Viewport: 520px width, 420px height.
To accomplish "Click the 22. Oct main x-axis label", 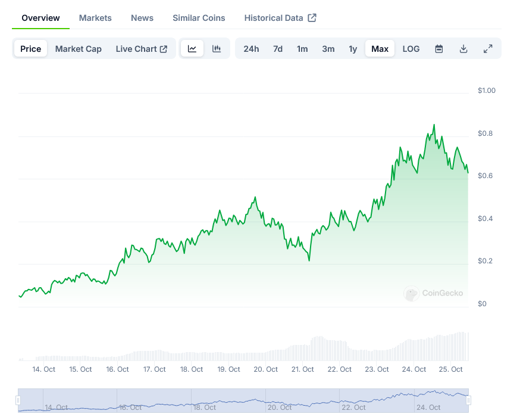I will 340,369.
